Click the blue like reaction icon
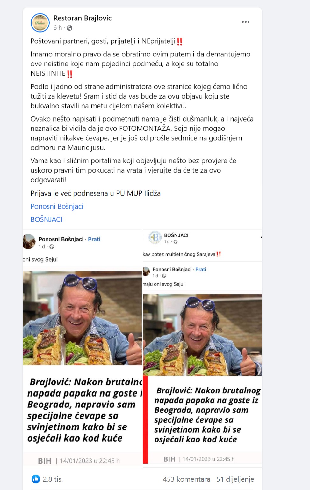 pyautogui.click(x=36, y=479)
